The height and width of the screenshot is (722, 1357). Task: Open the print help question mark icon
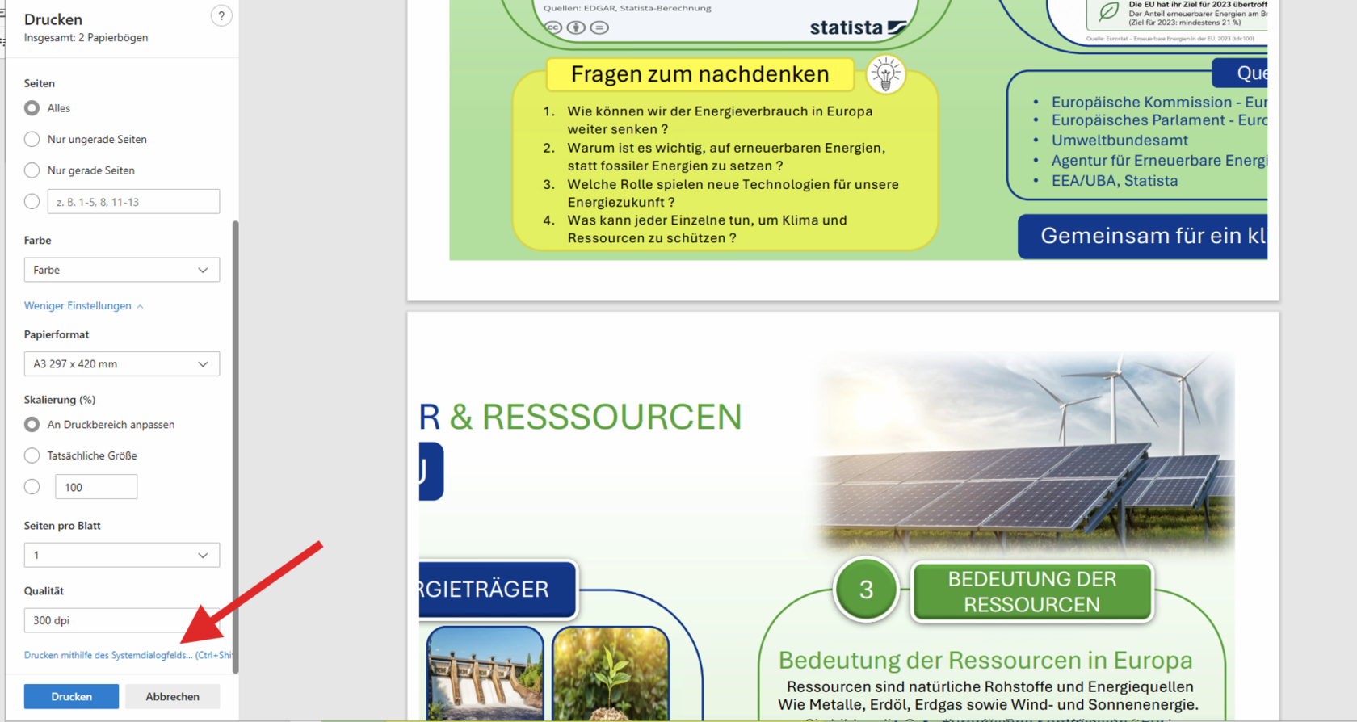click(x=221, y=16)
